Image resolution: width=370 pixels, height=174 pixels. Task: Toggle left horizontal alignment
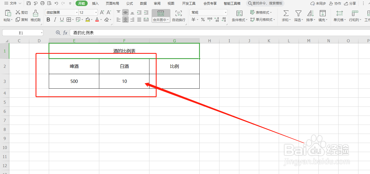tap(119, 19)
